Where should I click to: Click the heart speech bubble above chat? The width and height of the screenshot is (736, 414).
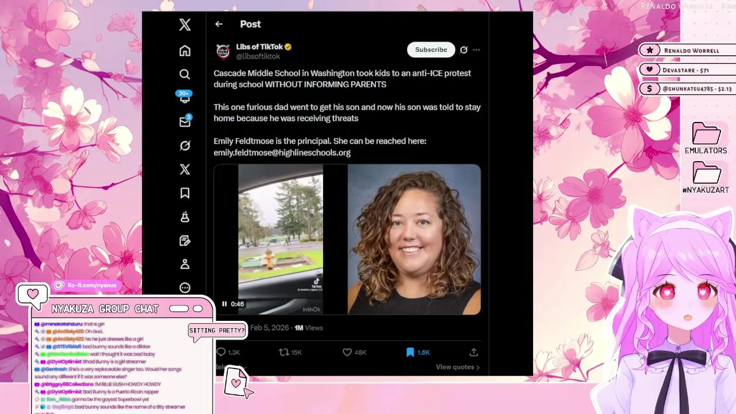click(33, 296)
